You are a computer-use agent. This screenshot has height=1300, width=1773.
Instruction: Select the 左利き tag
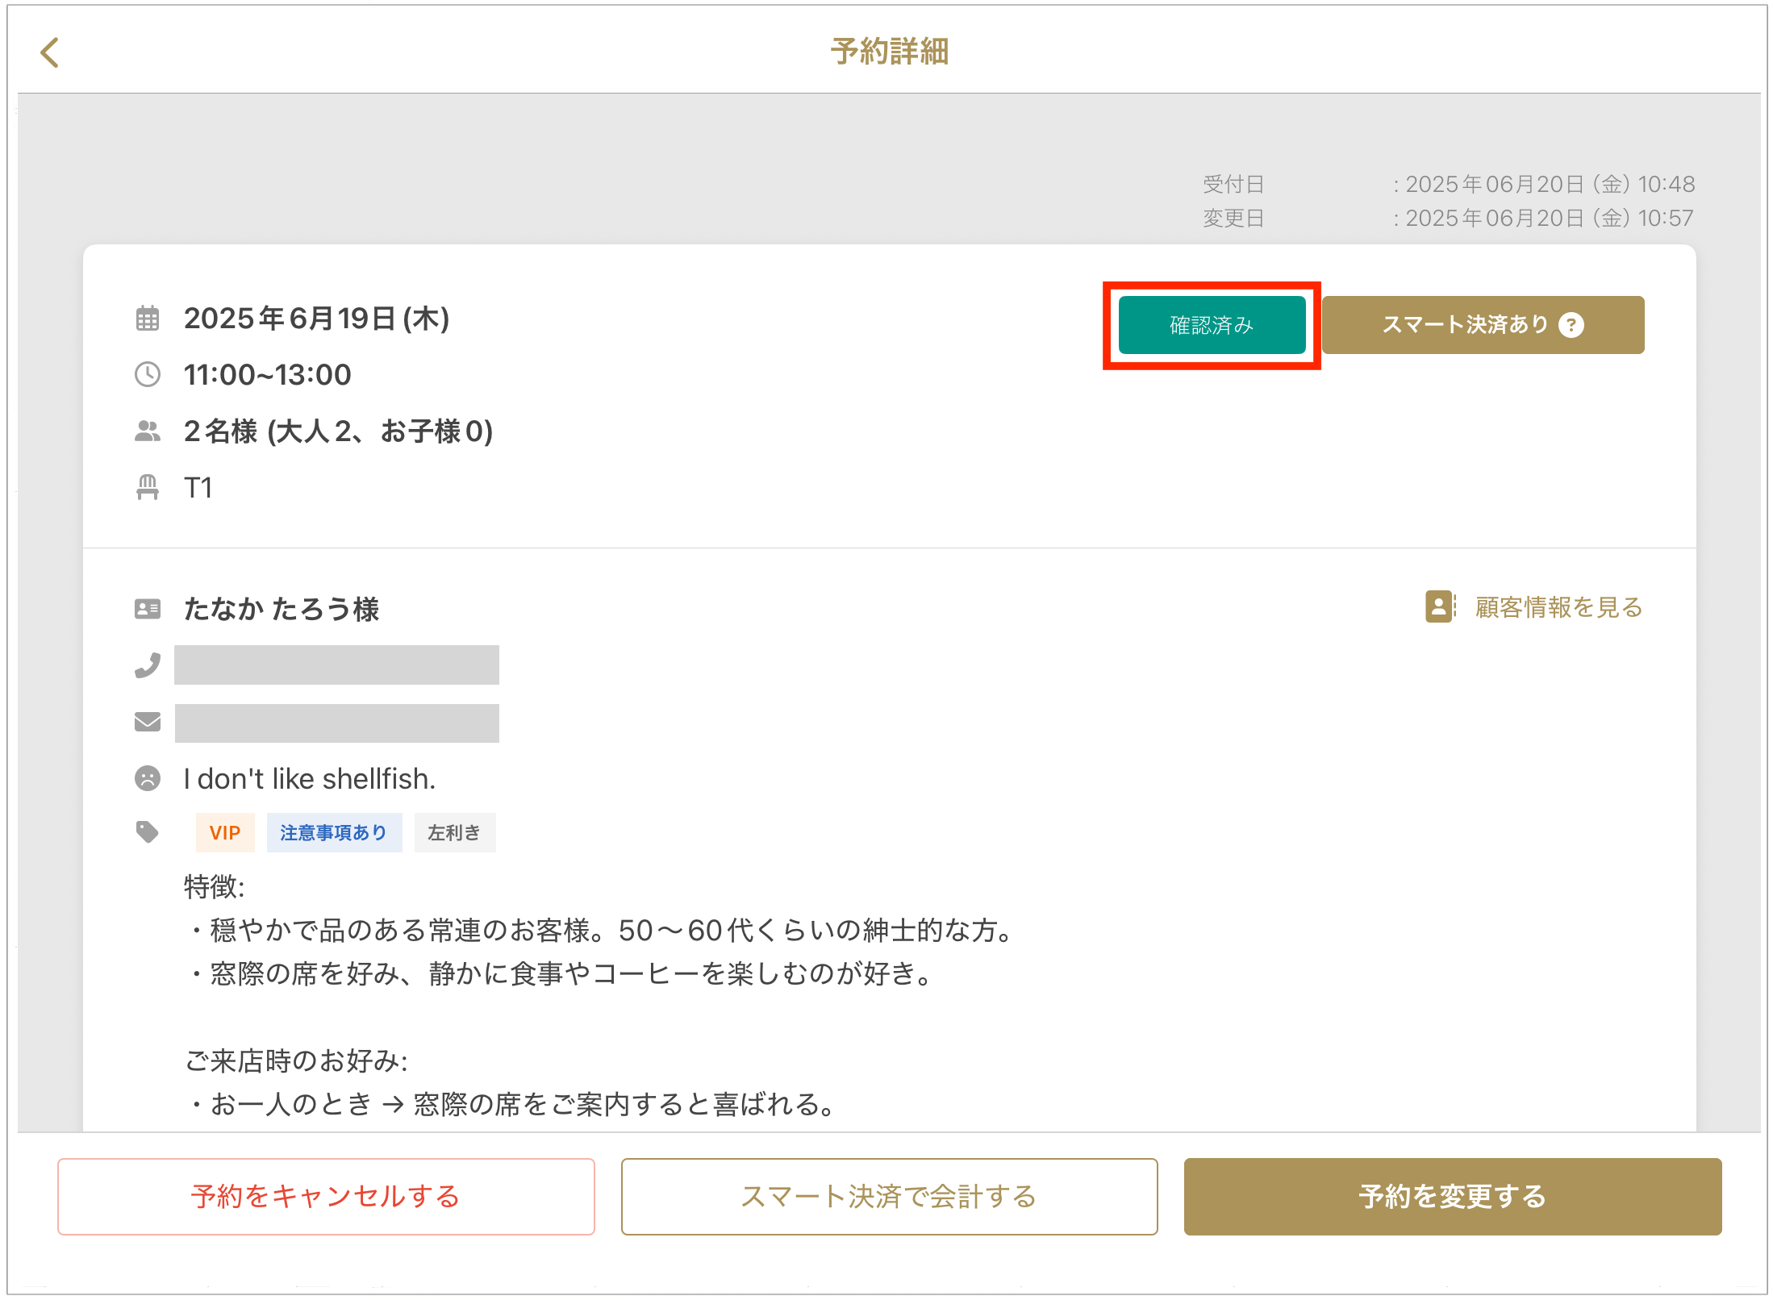tap(454, 833)
